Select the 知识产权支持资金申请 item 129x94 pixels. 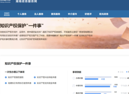pyautogui.click(x=46, y=83)
